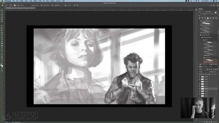
Task: Add layer mask button
Action: tap(207, 122)
